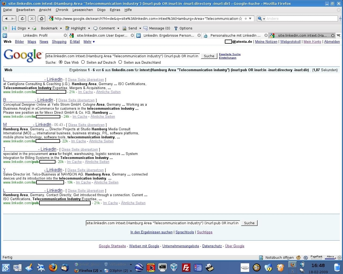Click 'Bilder' in Google top navigation
The height and width of the screenshot is (274, 343).
(x=19, y=42)
